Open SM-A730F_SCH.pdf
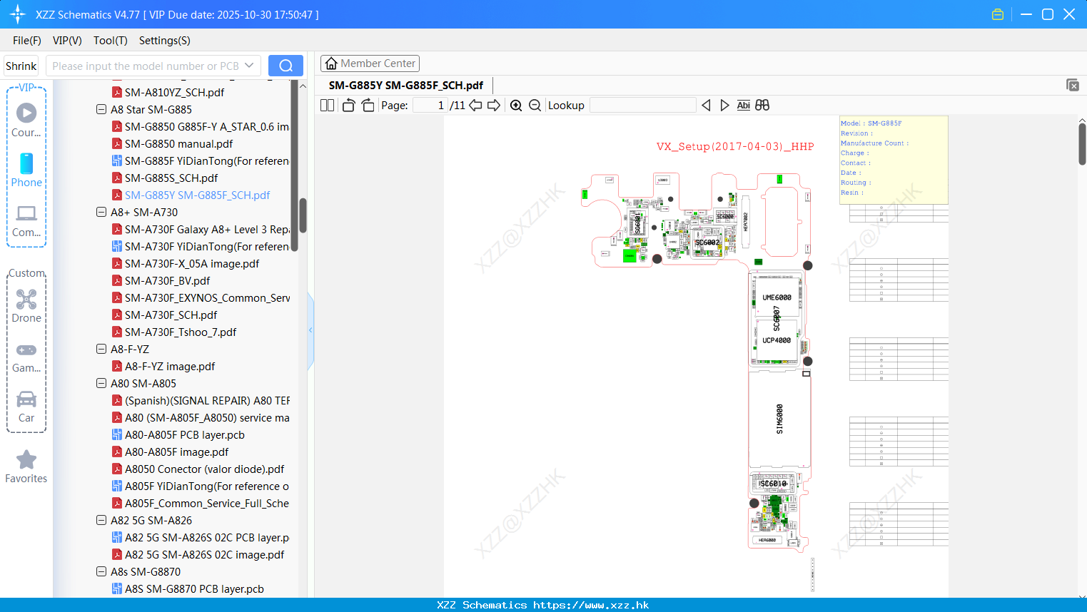This screenshot has height=612, width=1087. point(164,315)
